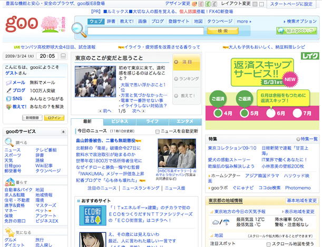Open the gooラボ link

click(219, 188)
